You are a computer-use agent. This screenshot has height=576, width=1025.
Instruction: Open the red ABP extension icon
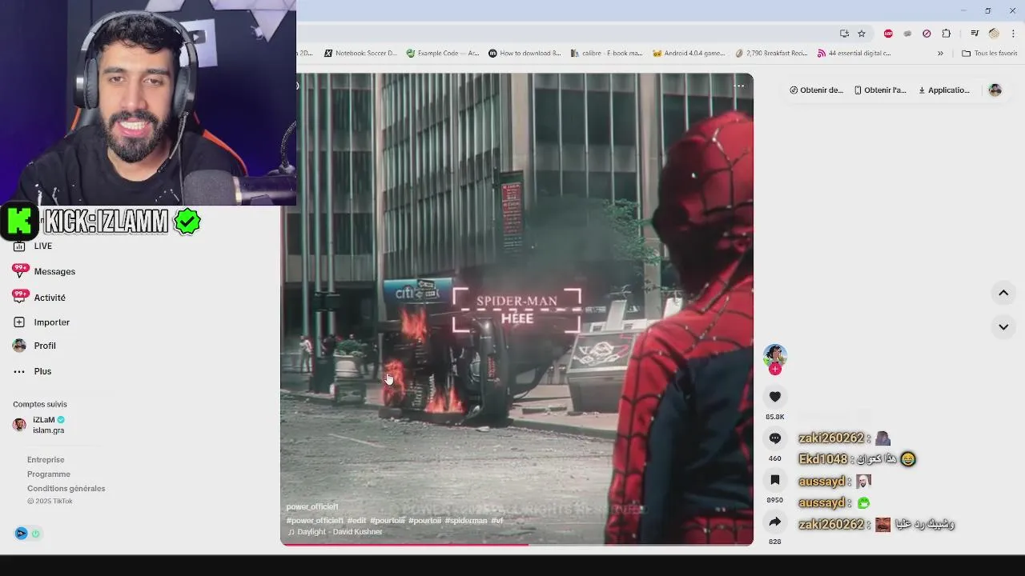pos(888,34)
